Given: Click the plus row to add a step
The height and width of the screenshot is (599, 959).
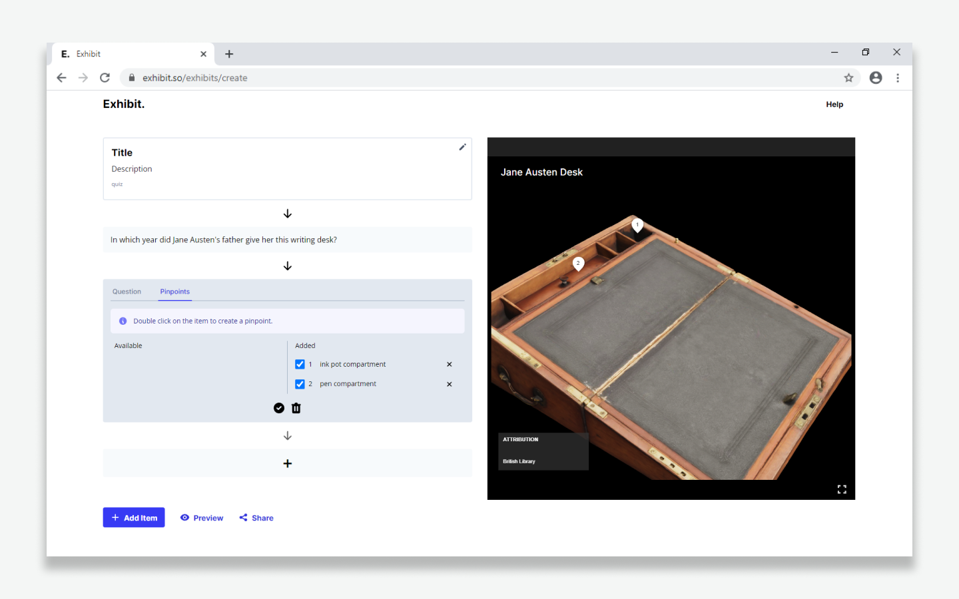Looking at the screenshot, I should (288, 463).
